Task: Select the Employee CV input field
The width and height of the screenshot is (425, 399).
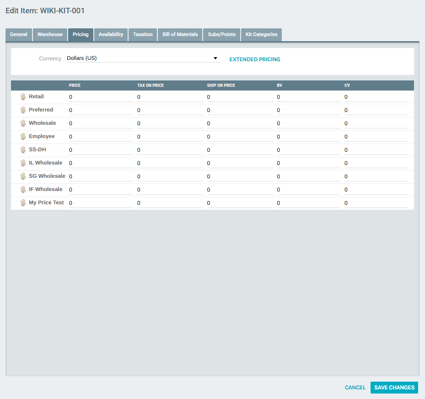Action: click(376, 137)
